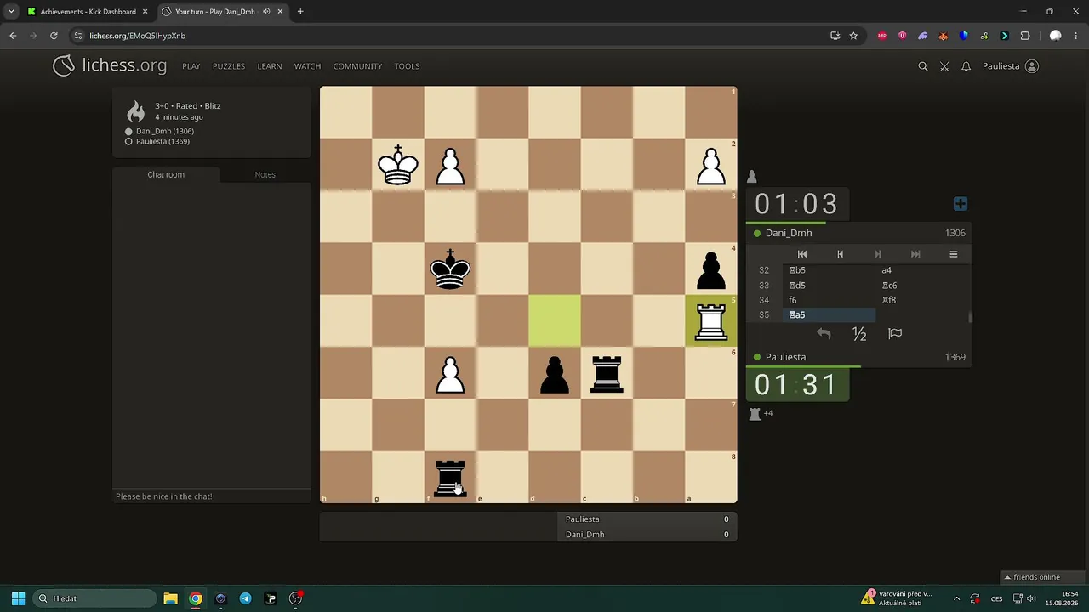
Task: Open File Explorer from taskbar
Action: click(170, 598)
